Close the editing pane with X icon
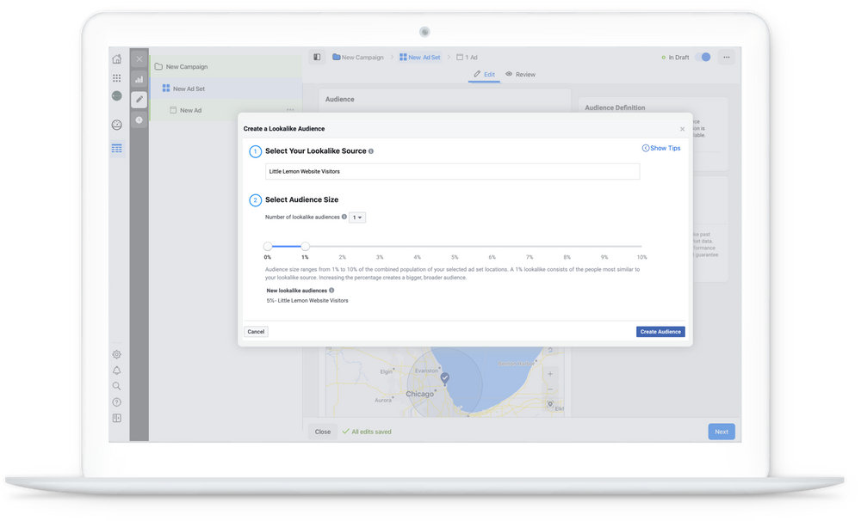The height and width of the screenshot is (521, 861). click(139, 58)
